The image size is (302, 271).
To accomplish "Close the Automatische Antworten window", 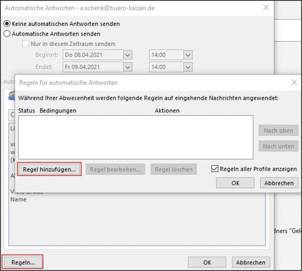I will coord(266,8).
